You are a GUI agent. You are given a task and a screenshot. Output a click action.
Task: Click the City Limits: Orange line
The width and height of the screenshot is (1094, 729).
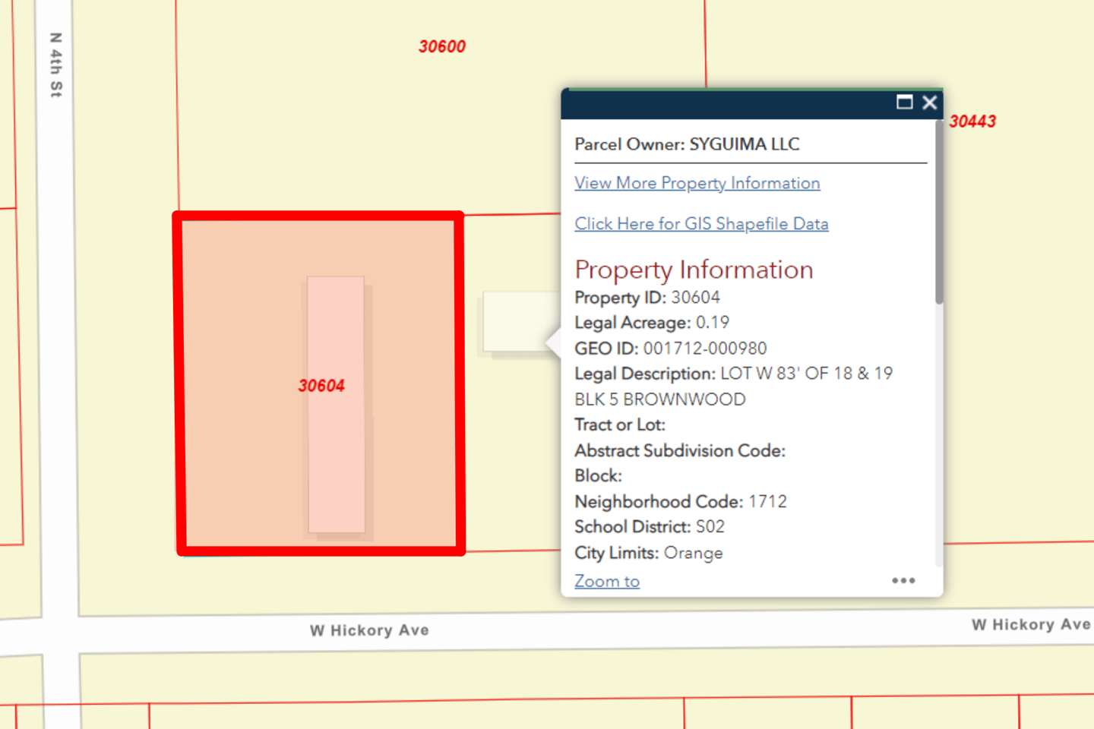(x=649, y=553)
